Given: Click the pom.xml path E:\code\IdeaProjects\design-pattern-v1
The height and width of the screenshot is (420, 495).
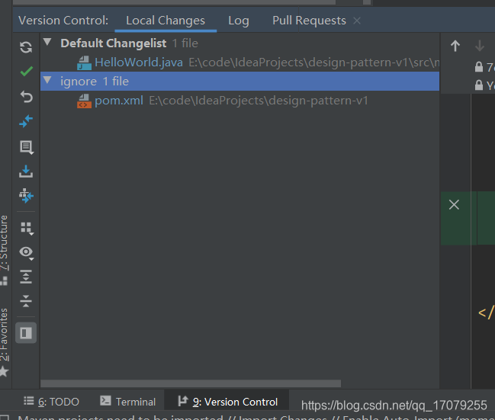Looking at the screenshot, I should (x=259, y=101).
